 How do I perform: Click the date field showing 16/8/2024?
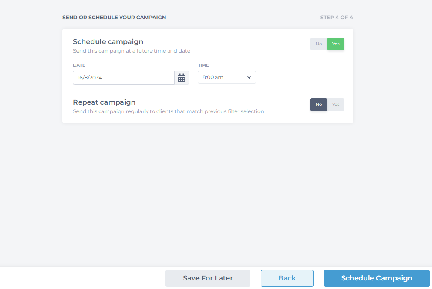124,78
